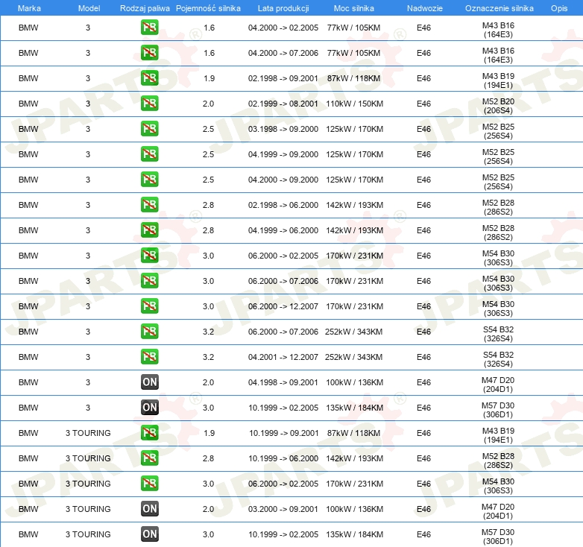
Task: Click the petrol icon in the 02.1998 -> 09.2001 row
Action: click(149, 78)
